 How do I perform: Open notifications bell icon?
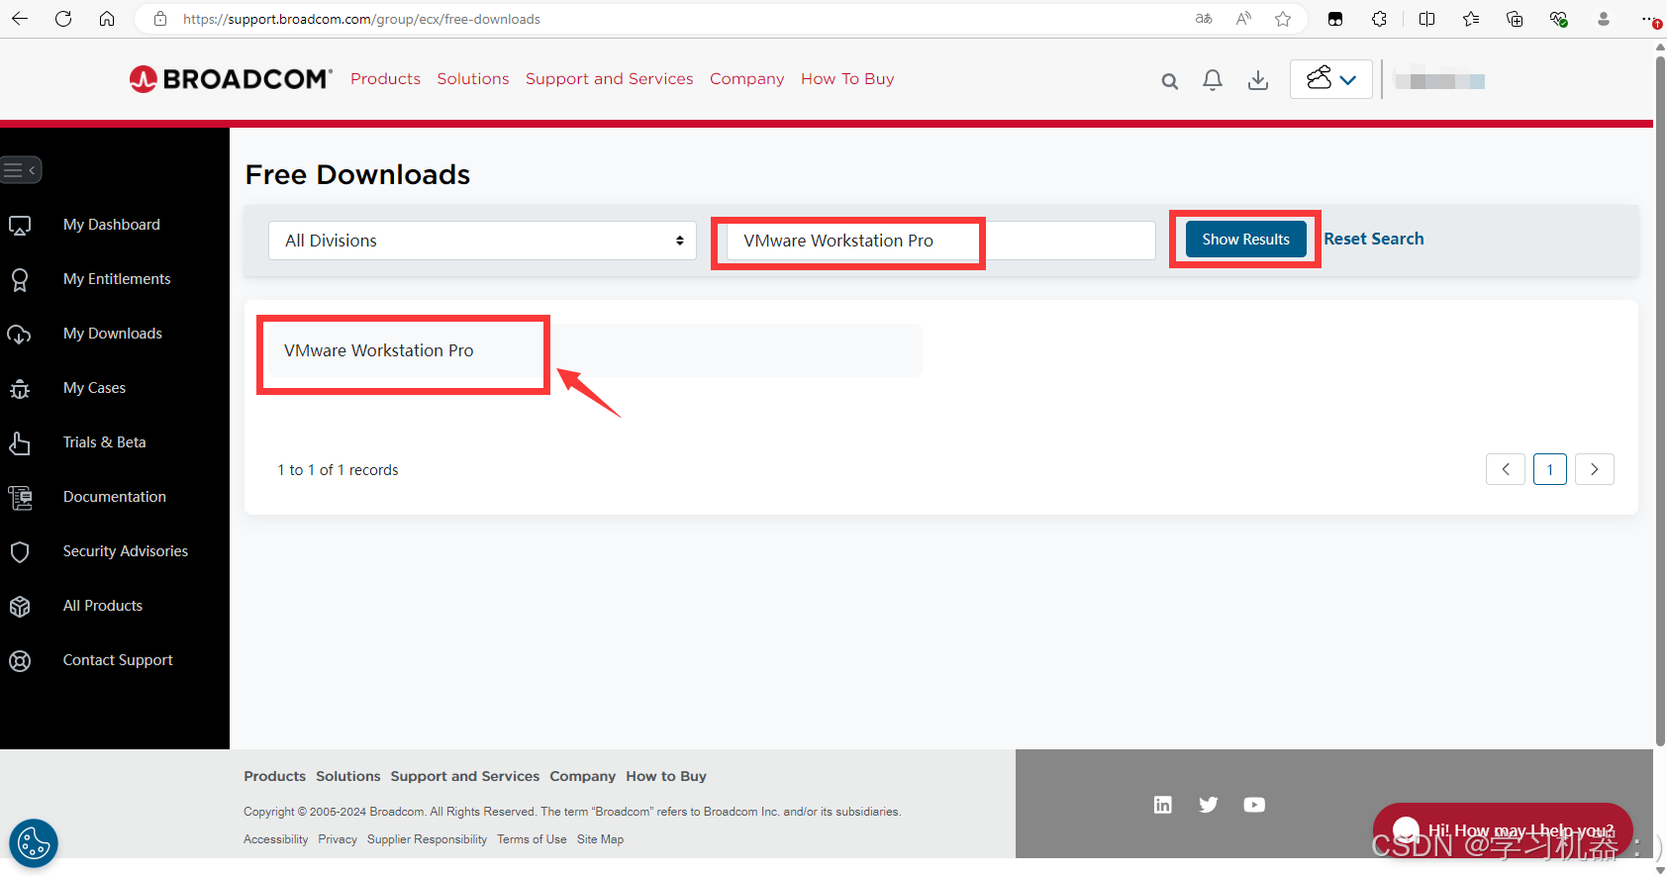click(1213, 80)
